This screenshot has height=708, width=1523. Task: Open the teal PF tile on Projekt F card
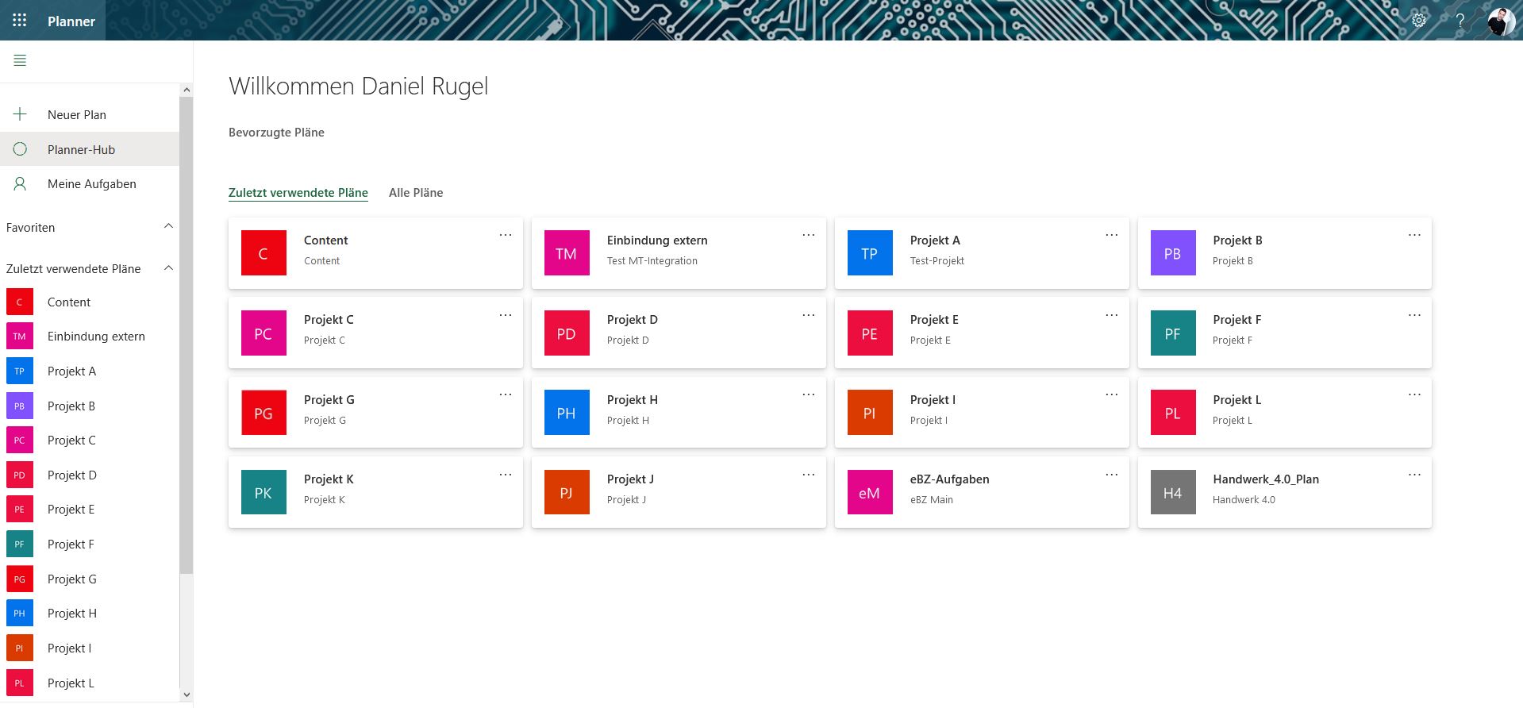[x=1173, y=333]
